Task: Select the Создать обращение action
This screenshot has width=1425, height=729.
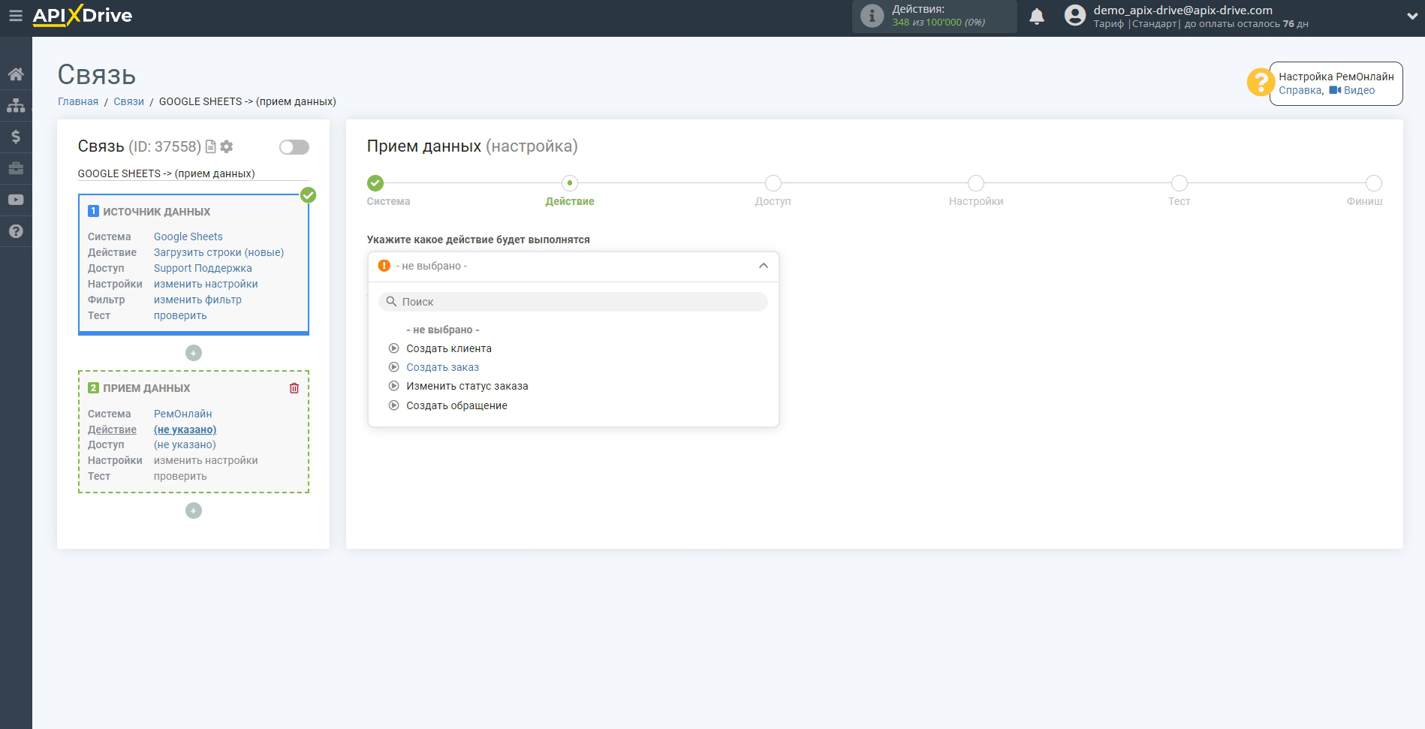Action: (x=456, y=405)
